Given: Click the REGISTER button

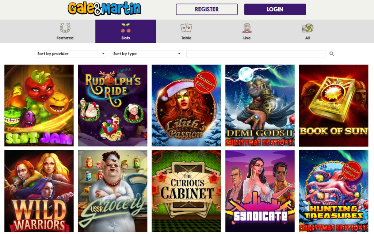Looking at the screenshot, I should point(207,9).
